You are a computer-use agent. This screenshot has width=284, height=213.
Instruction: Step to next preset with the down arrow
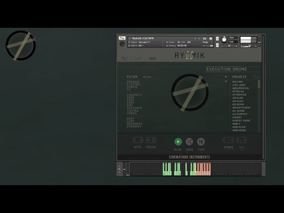tap(226, 81)
